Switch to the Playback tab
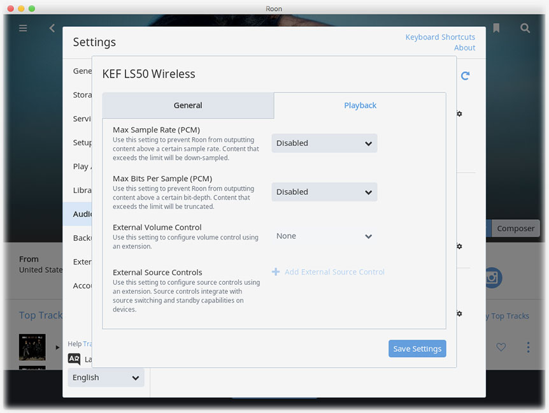549x413 pixels. 360,105
